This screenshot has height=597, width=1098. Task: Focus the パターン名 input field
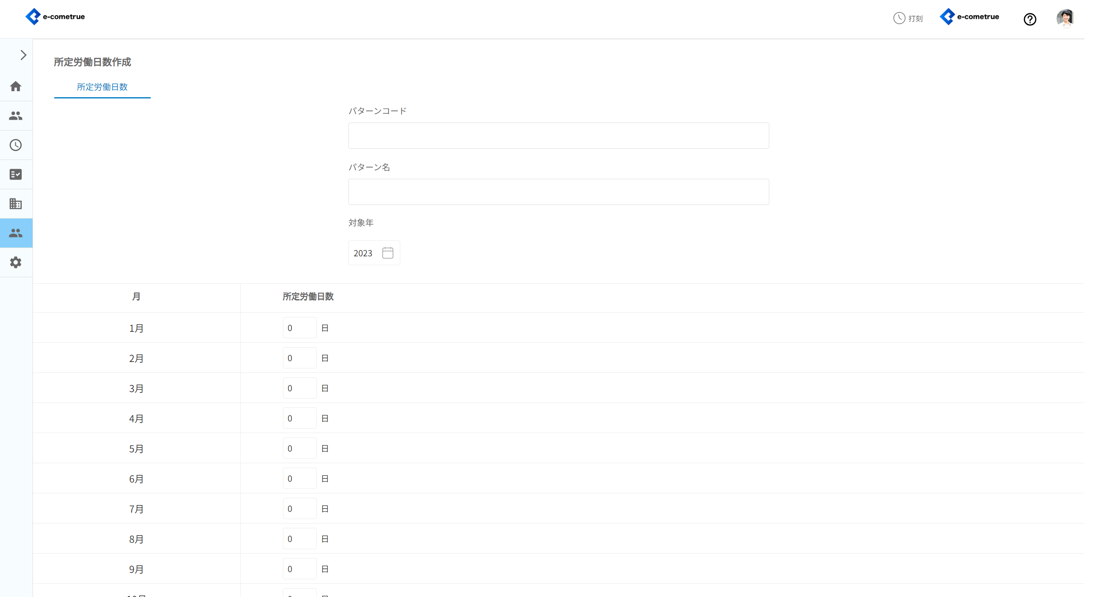tap(558, 192)
